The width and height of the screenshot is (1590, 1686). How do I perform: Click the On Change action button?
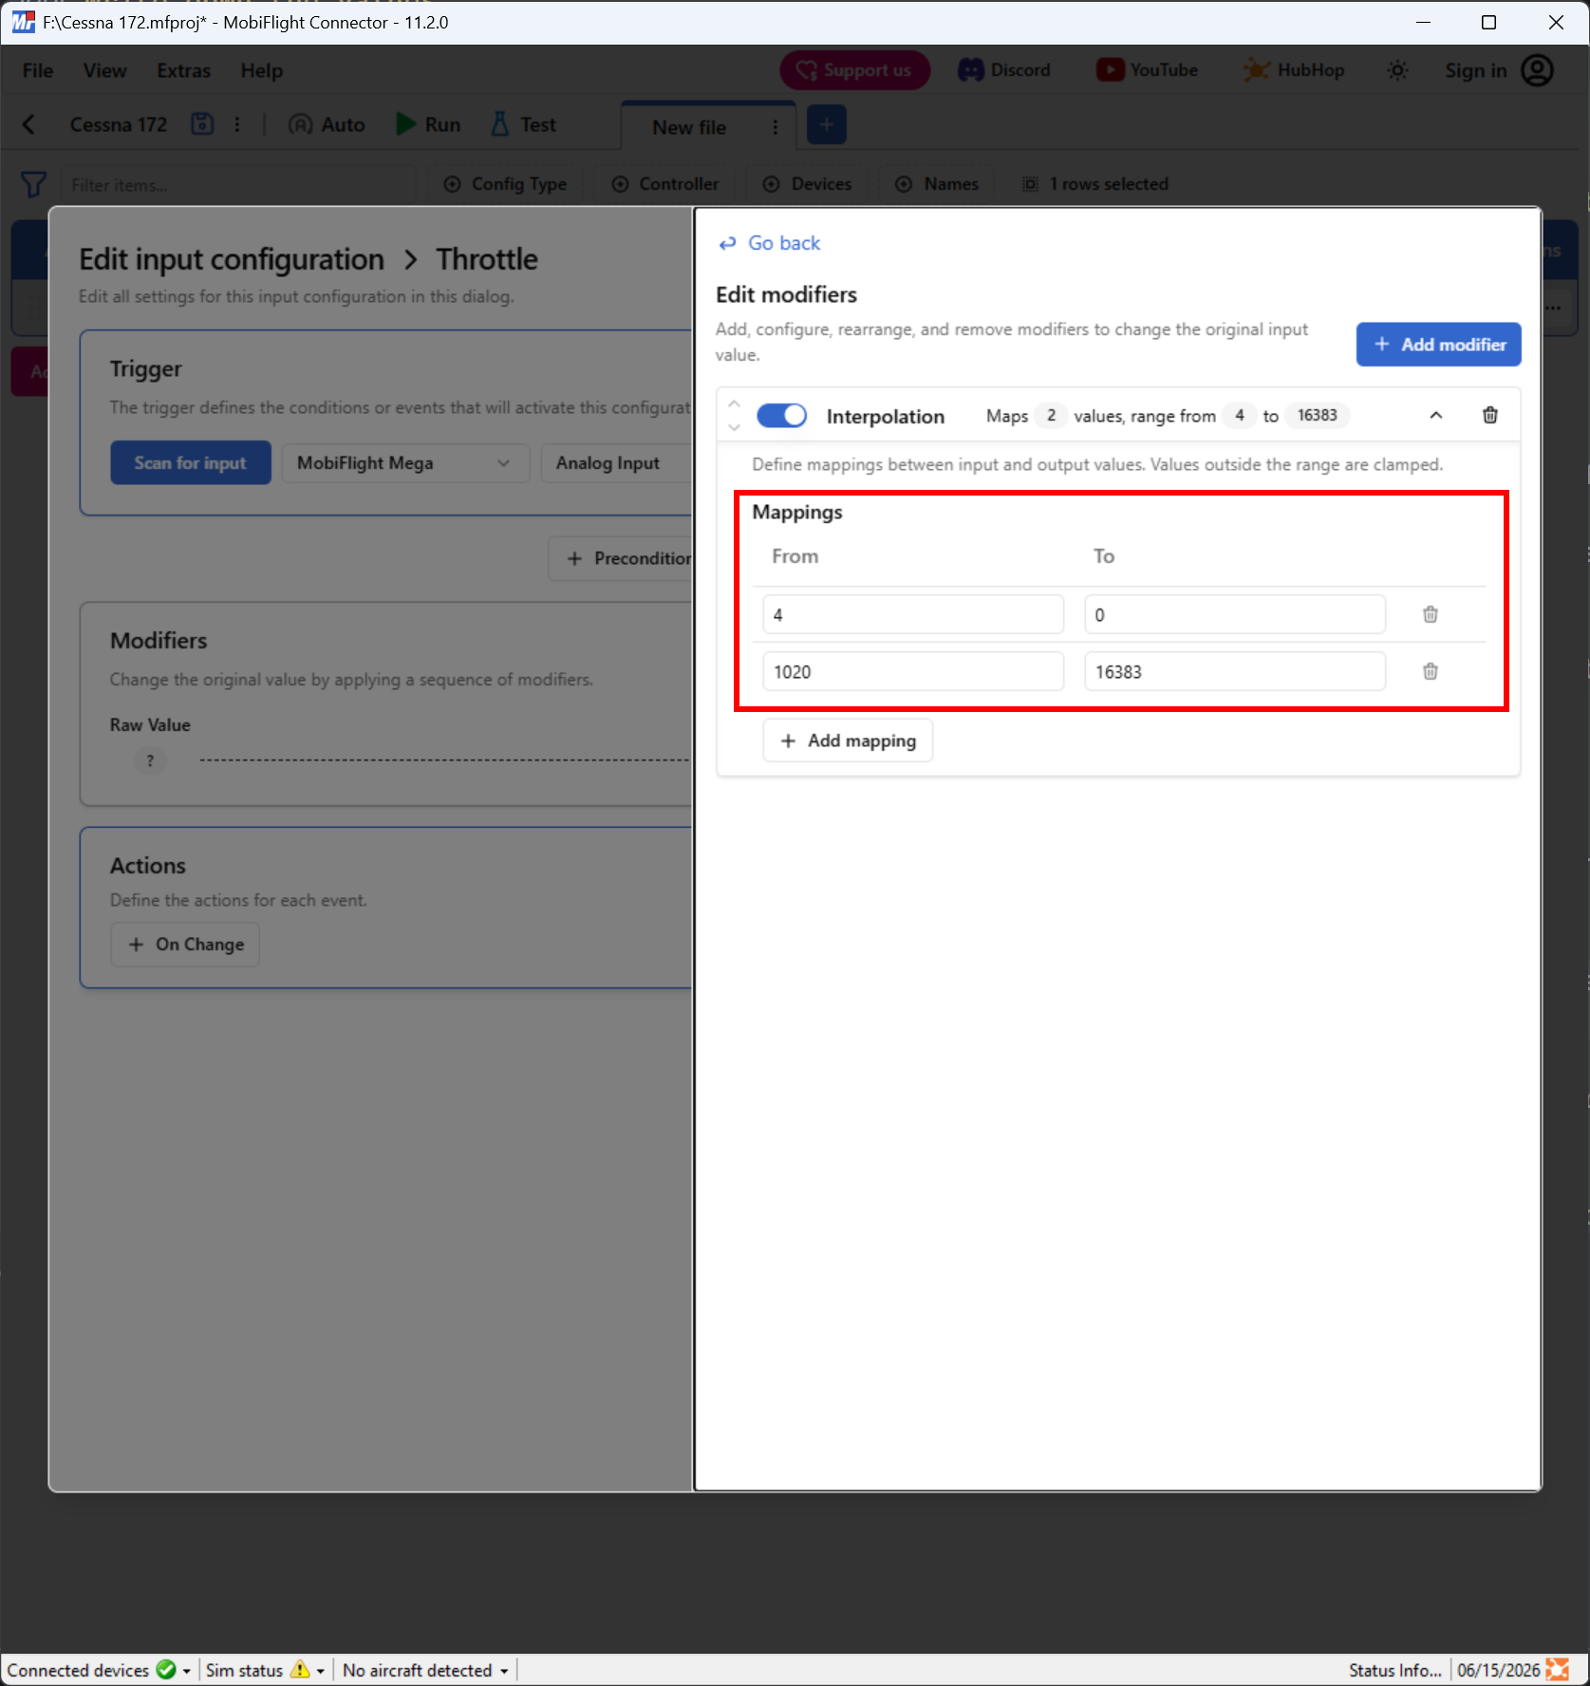coord(185,945)
